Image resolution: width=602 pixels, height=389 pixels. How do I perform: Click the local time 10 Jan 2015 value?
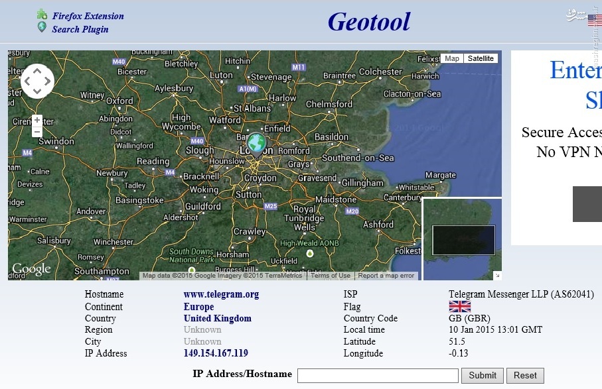495,329
